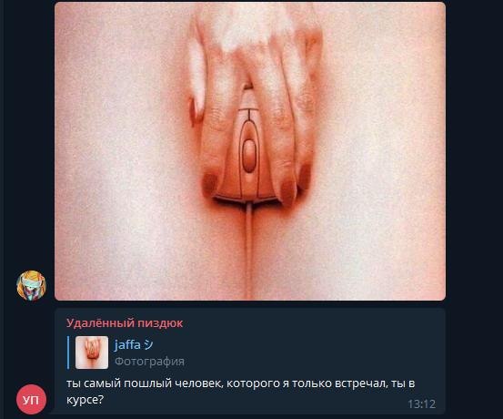503x419 pixels.
Task: Select the blue vertical bar of reply quote
Action: pos(68,353)
